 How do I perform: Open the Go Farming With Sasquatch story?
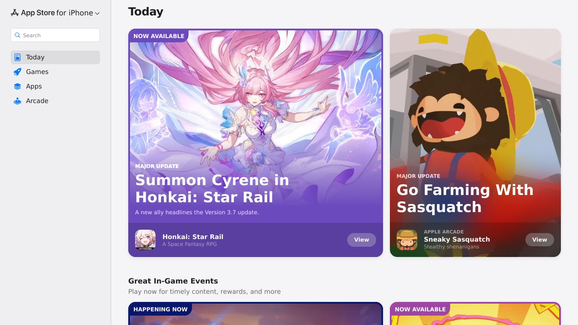(475, 126)
